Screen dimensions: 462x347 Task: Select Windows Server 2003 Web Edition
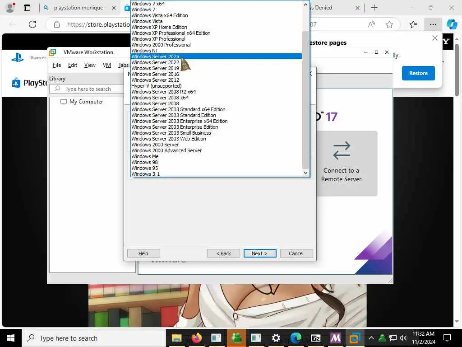pos(216,139)
